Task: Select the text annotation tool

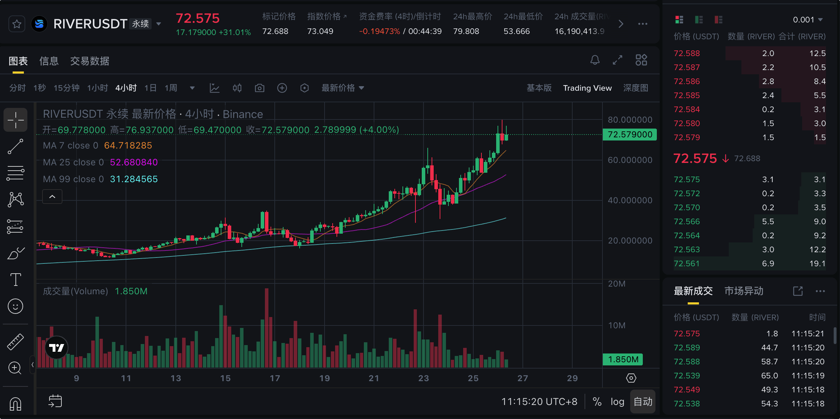Action: coord(15,280)
